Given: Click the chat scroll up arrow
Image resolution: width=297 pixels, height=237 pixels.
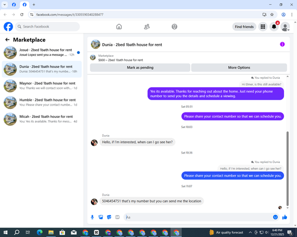Looking at the screenshot, I should tap(287, 76).
